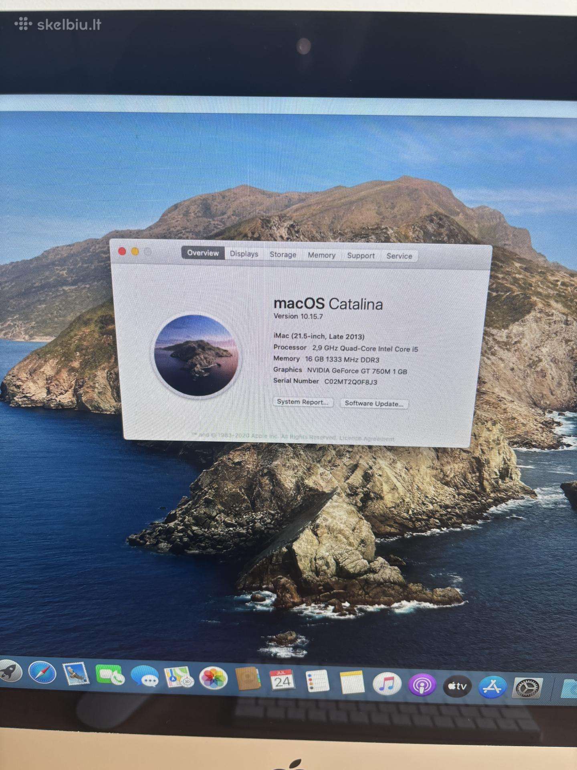The image size is (577, 770).
Task: Open Photos app in the Dock
Action: 214,679
